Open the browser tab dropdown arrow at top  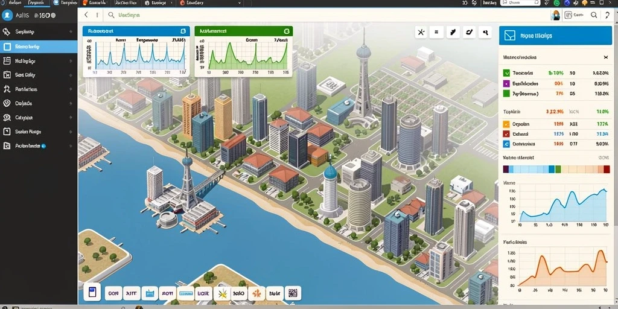pyautogui.click(x=240, y=3)
